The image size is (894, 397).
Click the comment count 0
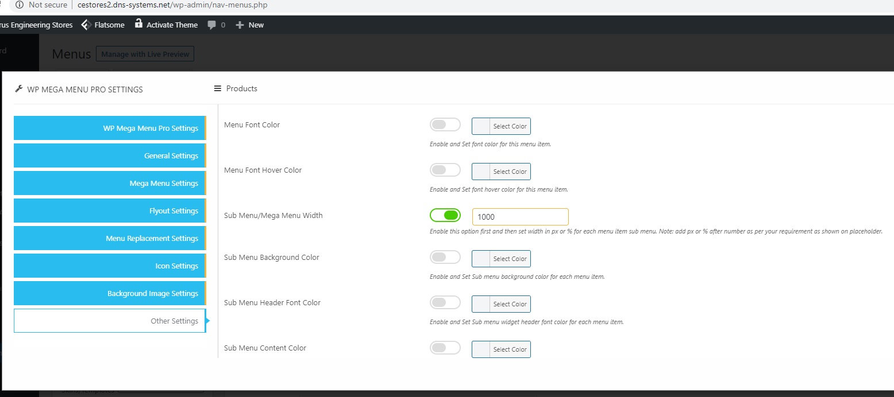click(223, 25)
